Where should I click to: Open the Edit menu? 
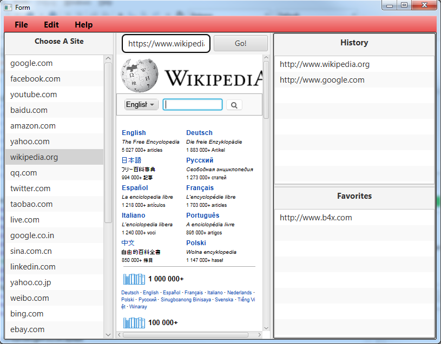pos(51,25)
